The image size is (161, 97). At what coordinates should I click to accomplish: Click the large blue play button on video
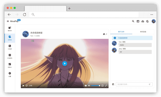[65, 64]
